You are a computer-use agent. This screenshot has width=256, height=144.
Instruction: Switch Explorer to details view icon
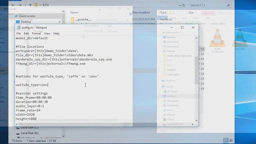[226, 140]
